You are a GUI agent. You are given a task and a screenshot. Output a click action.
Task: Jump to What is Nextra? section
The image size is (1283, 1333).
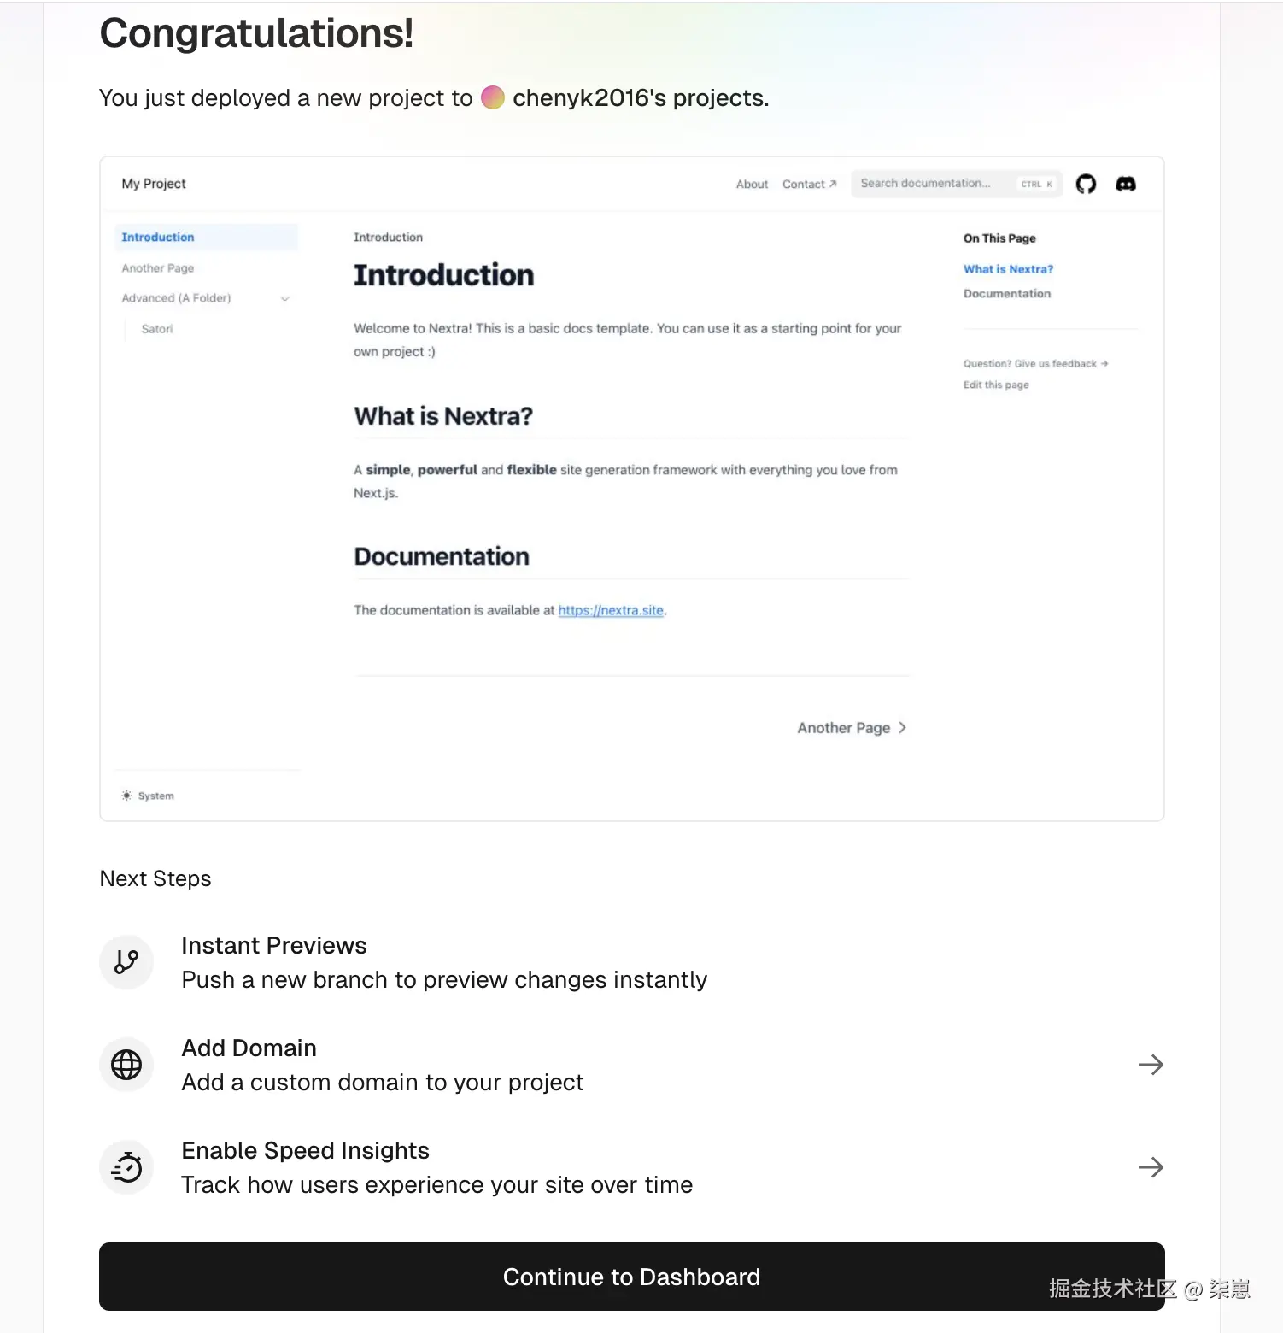click(1008, 269)
